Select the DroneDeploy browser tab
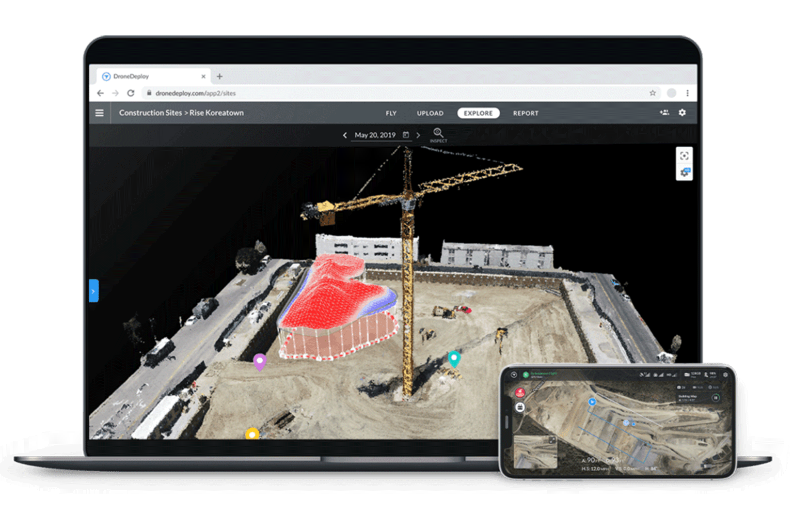The height and width of the screenshot is (529, 793). tap(153, 76)
